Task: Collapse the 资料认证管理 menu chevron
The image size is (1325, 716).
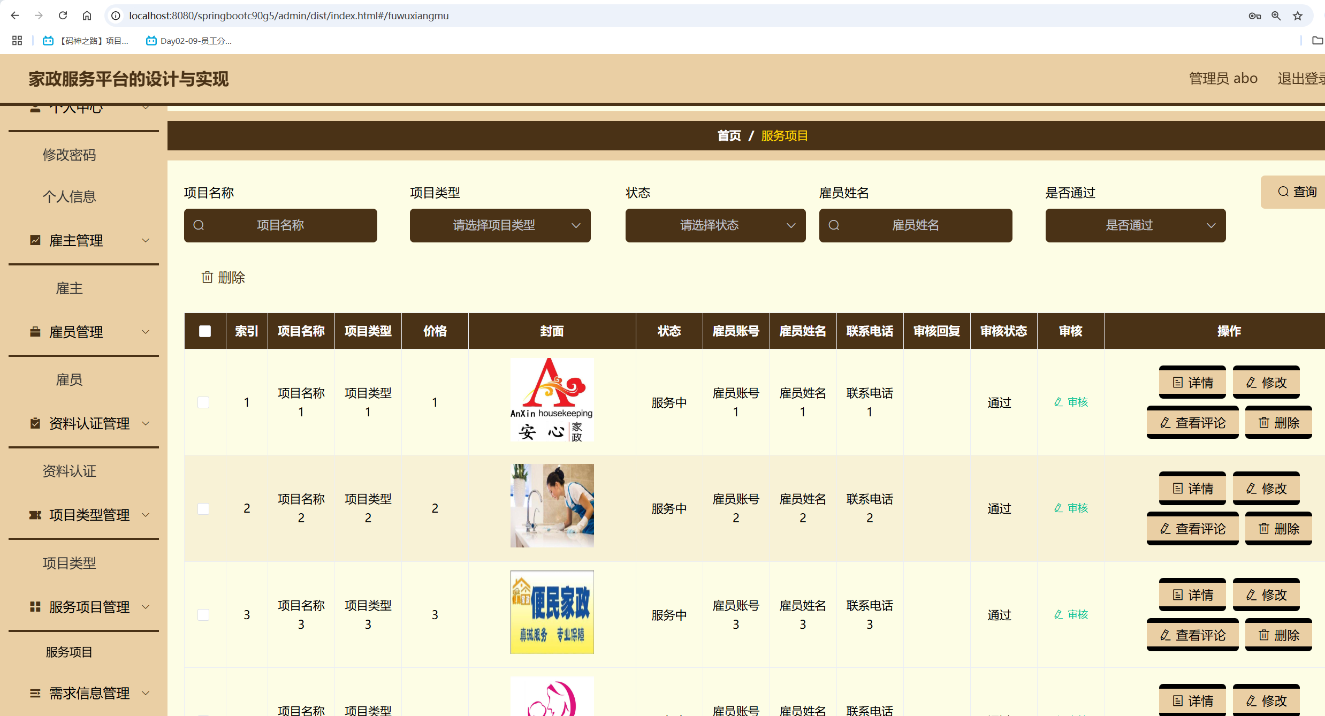Action: pyautogui.click(x=146, y=423)
